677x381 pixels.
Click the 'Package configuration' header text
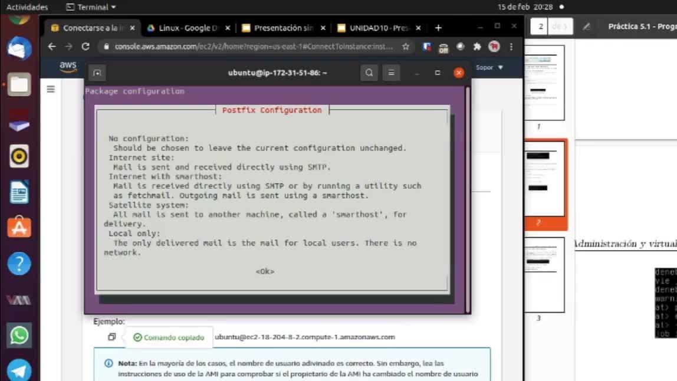134,91
